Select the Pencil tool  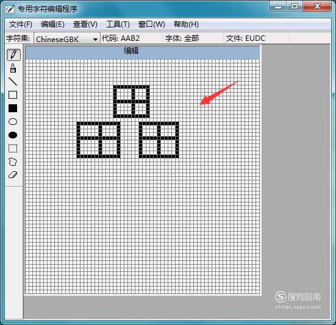pyautogui.click(x=13, y=55)
